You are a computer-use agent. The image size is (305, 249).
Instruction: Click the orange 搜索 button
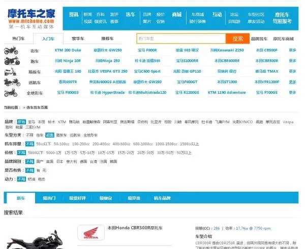[x=237, y=39]
